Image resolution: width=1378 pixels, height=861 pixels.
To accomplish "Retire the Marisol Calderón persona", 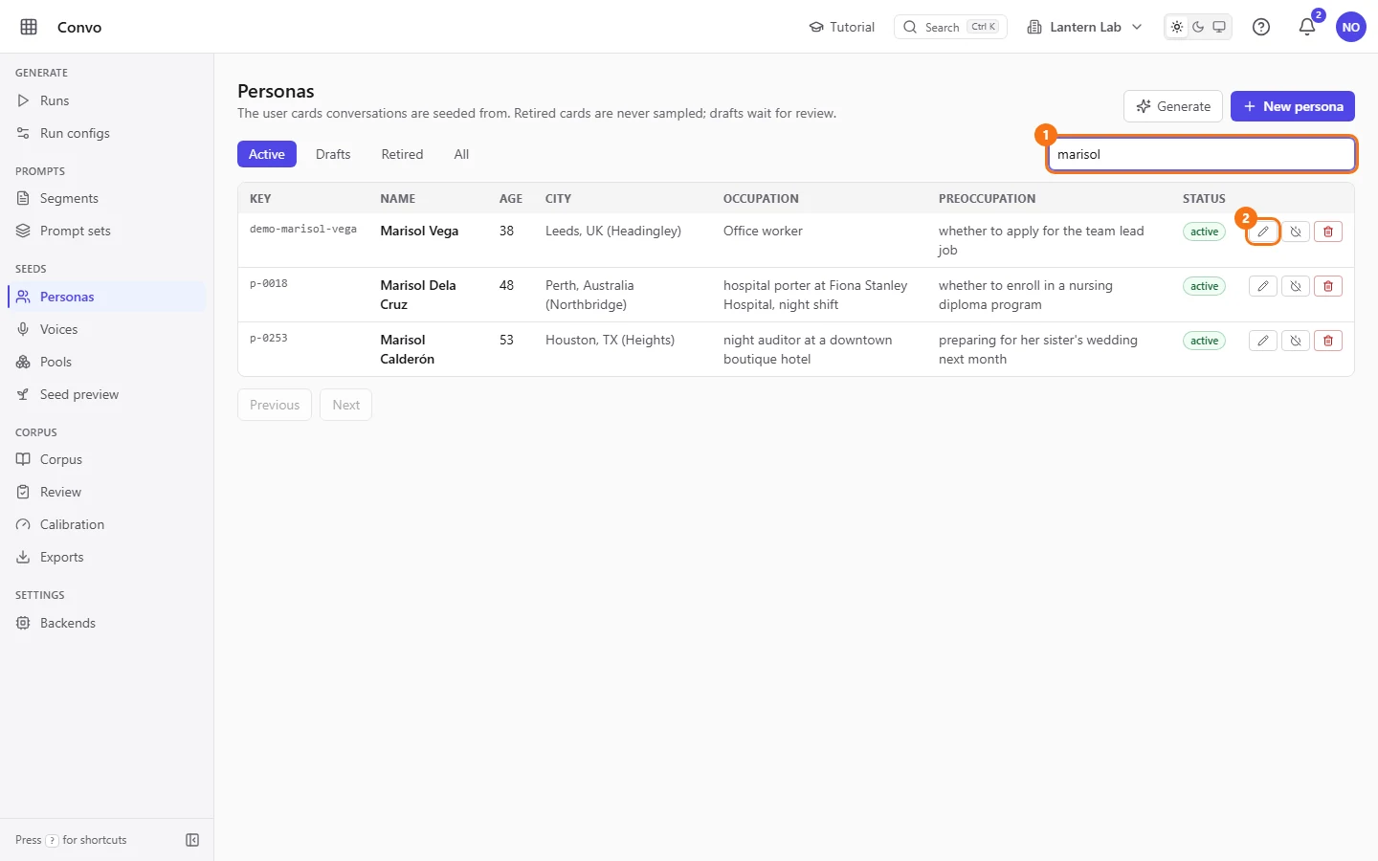I will 1296,341.
